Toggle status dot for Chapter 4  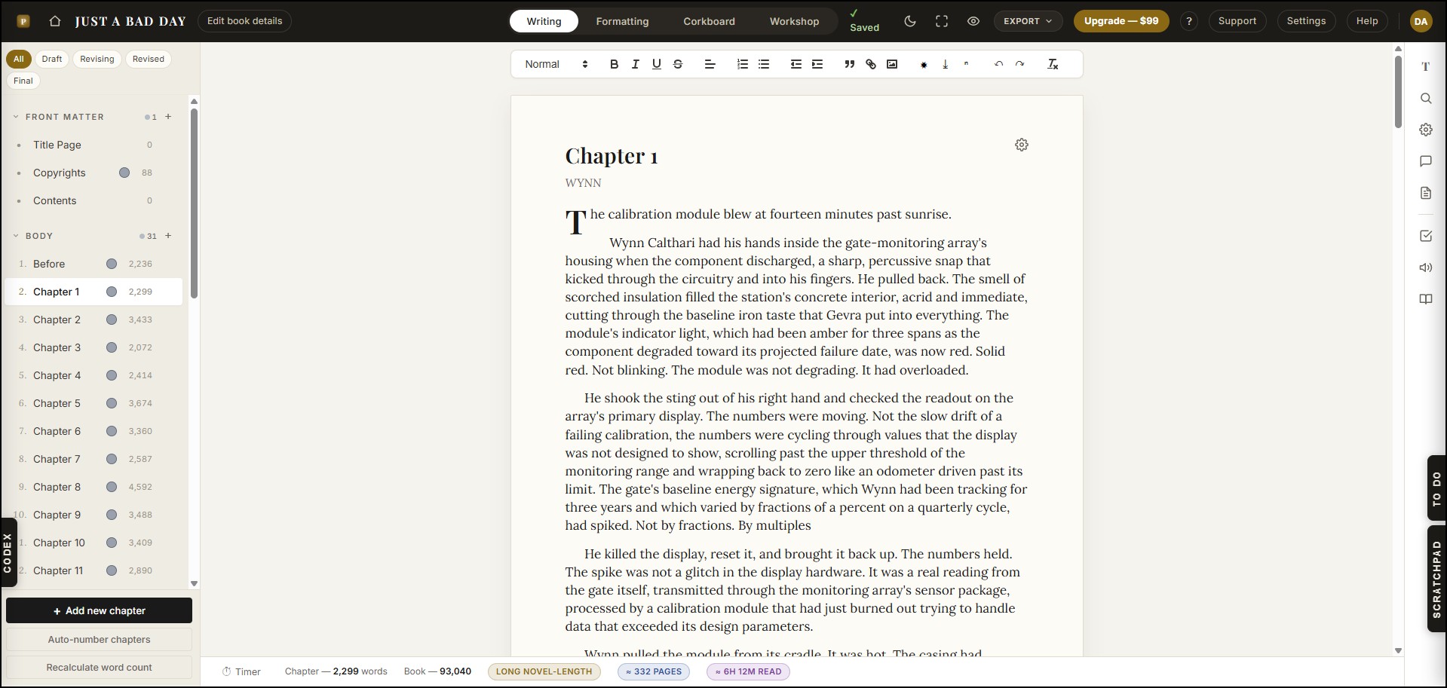coord(112,375)
